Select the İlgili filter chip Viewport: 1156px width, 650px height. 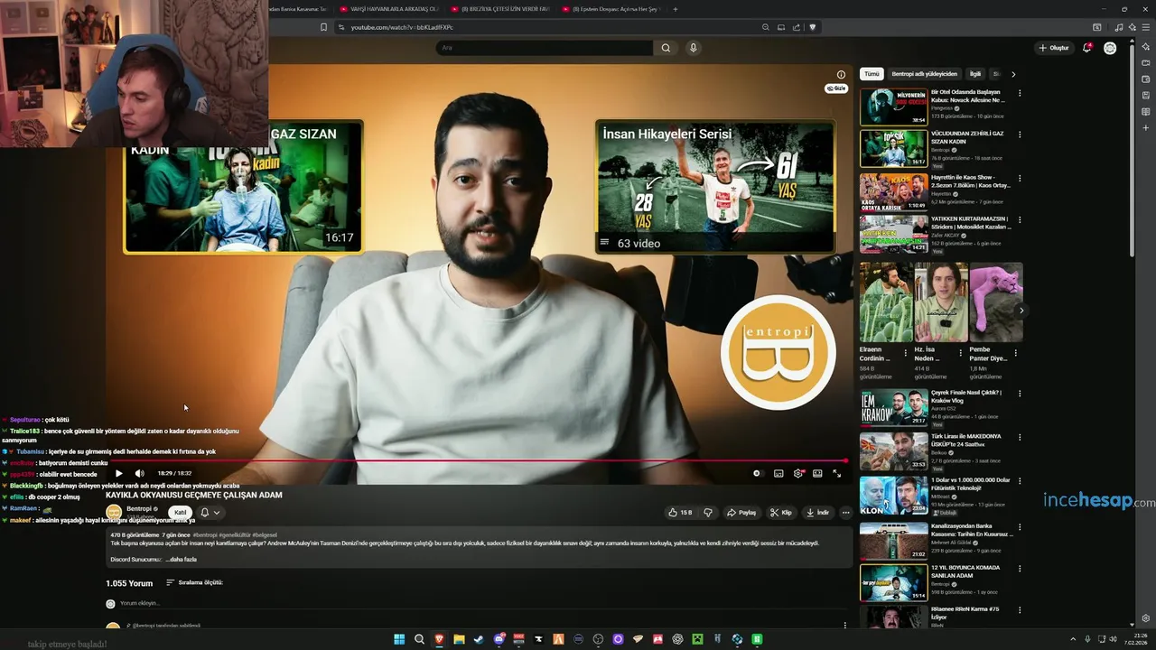975,74
